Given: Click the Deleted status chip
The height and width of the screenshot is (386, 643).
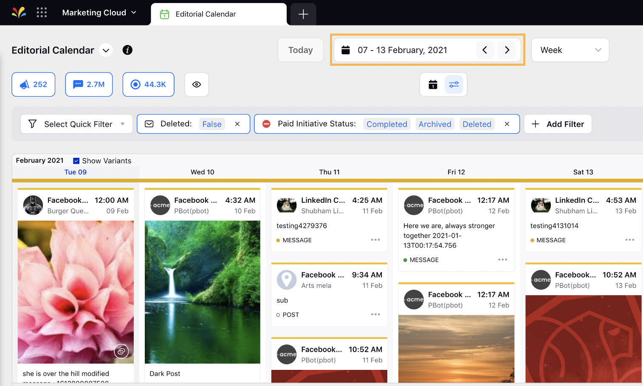Looking at the screenshot, I should 477,124.
